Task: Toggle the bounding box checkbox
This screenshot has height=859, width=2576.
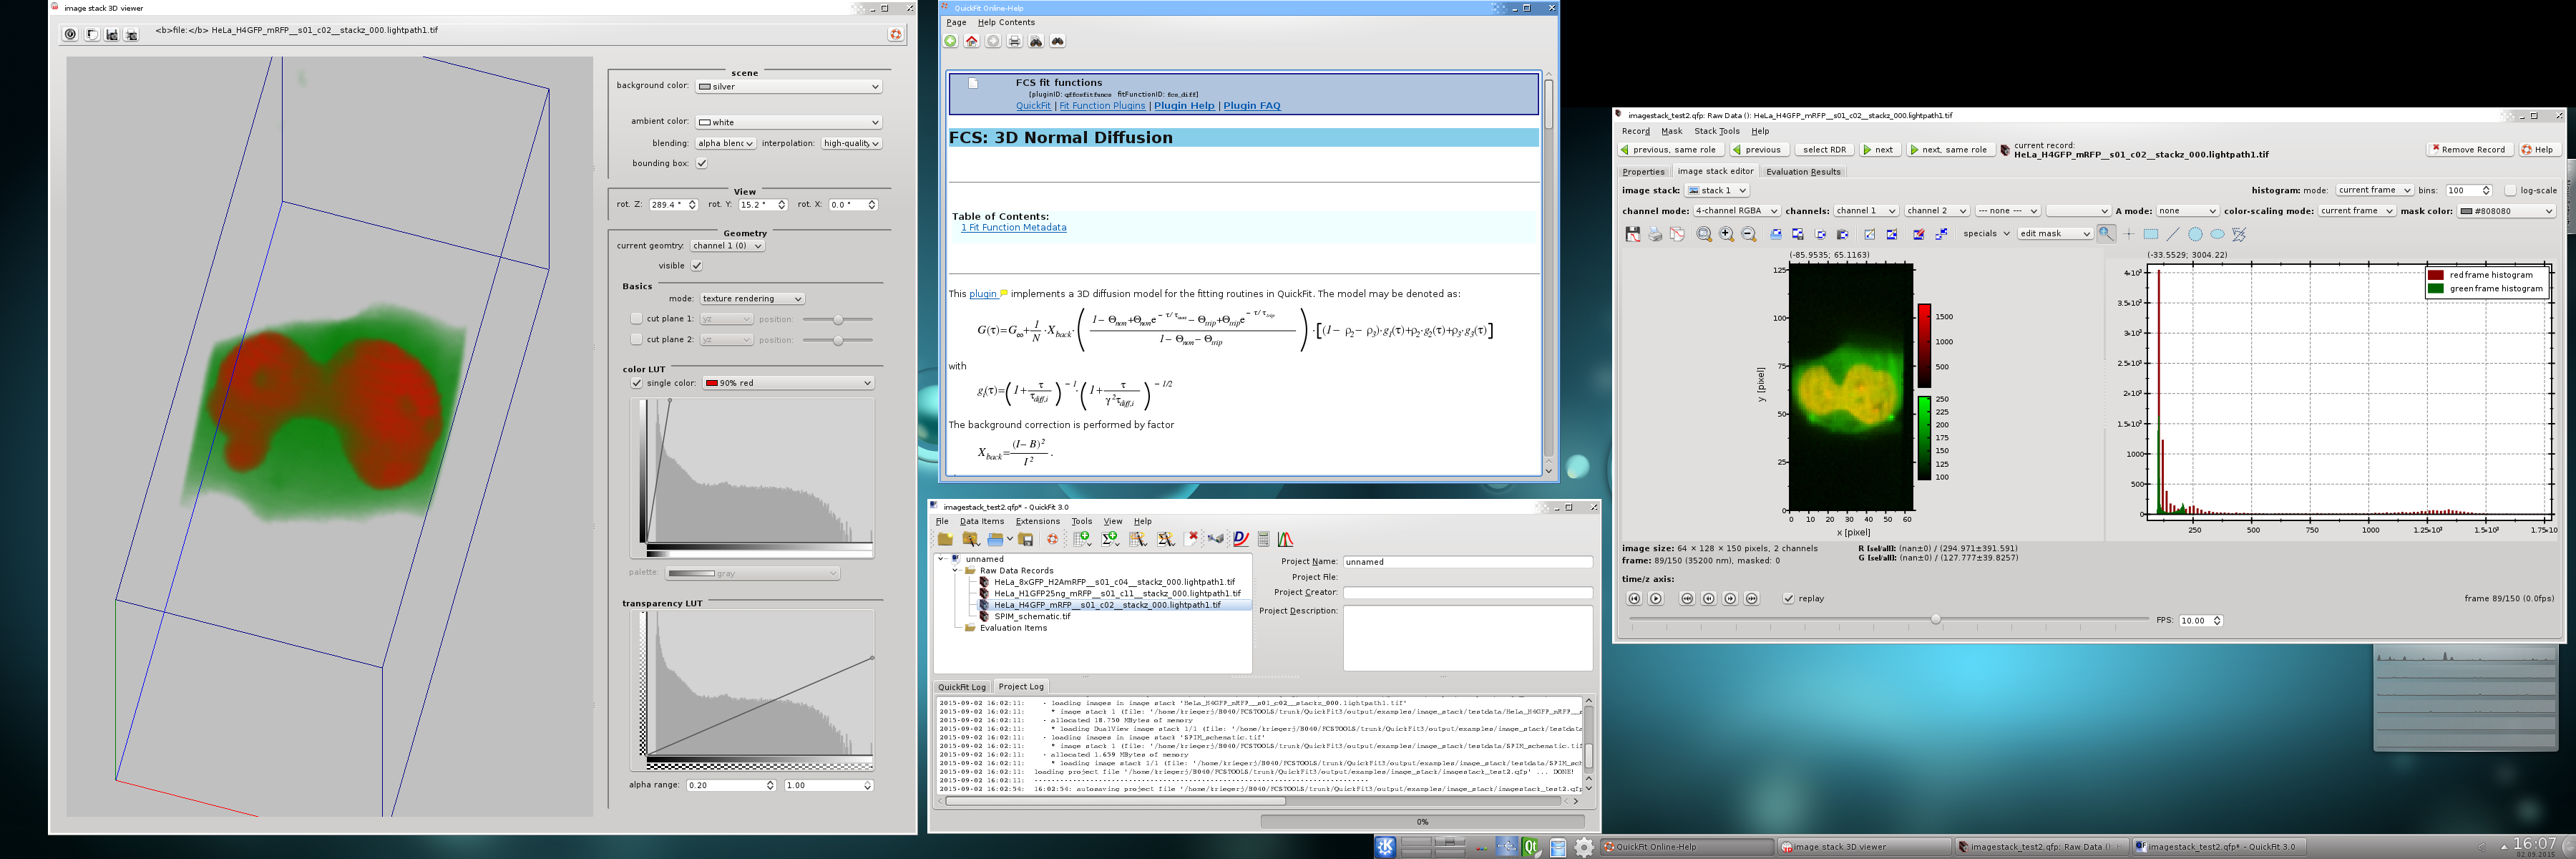Action: click(702, 163)
